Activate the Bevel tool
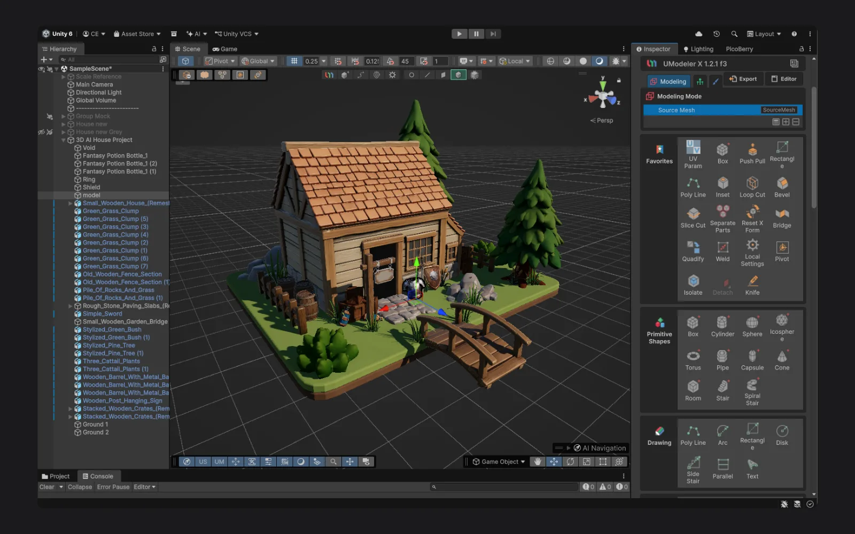Image resolution: width=855 pixels, height=534 pixels. click(x=782, y=187)
